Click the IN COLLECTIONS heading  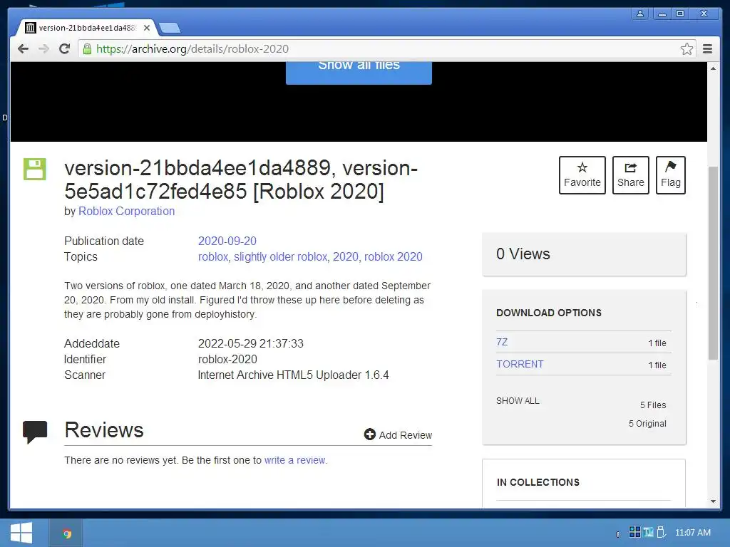click(x=538, y=482)
